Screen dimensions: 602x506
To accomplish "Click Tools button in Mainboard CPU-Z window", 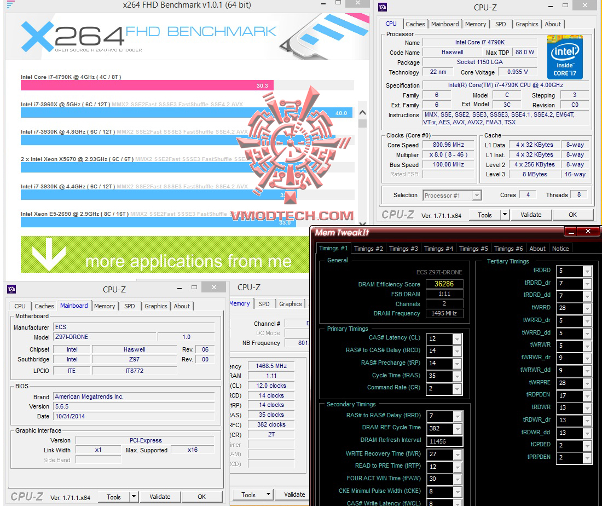I will click(114, 497).
